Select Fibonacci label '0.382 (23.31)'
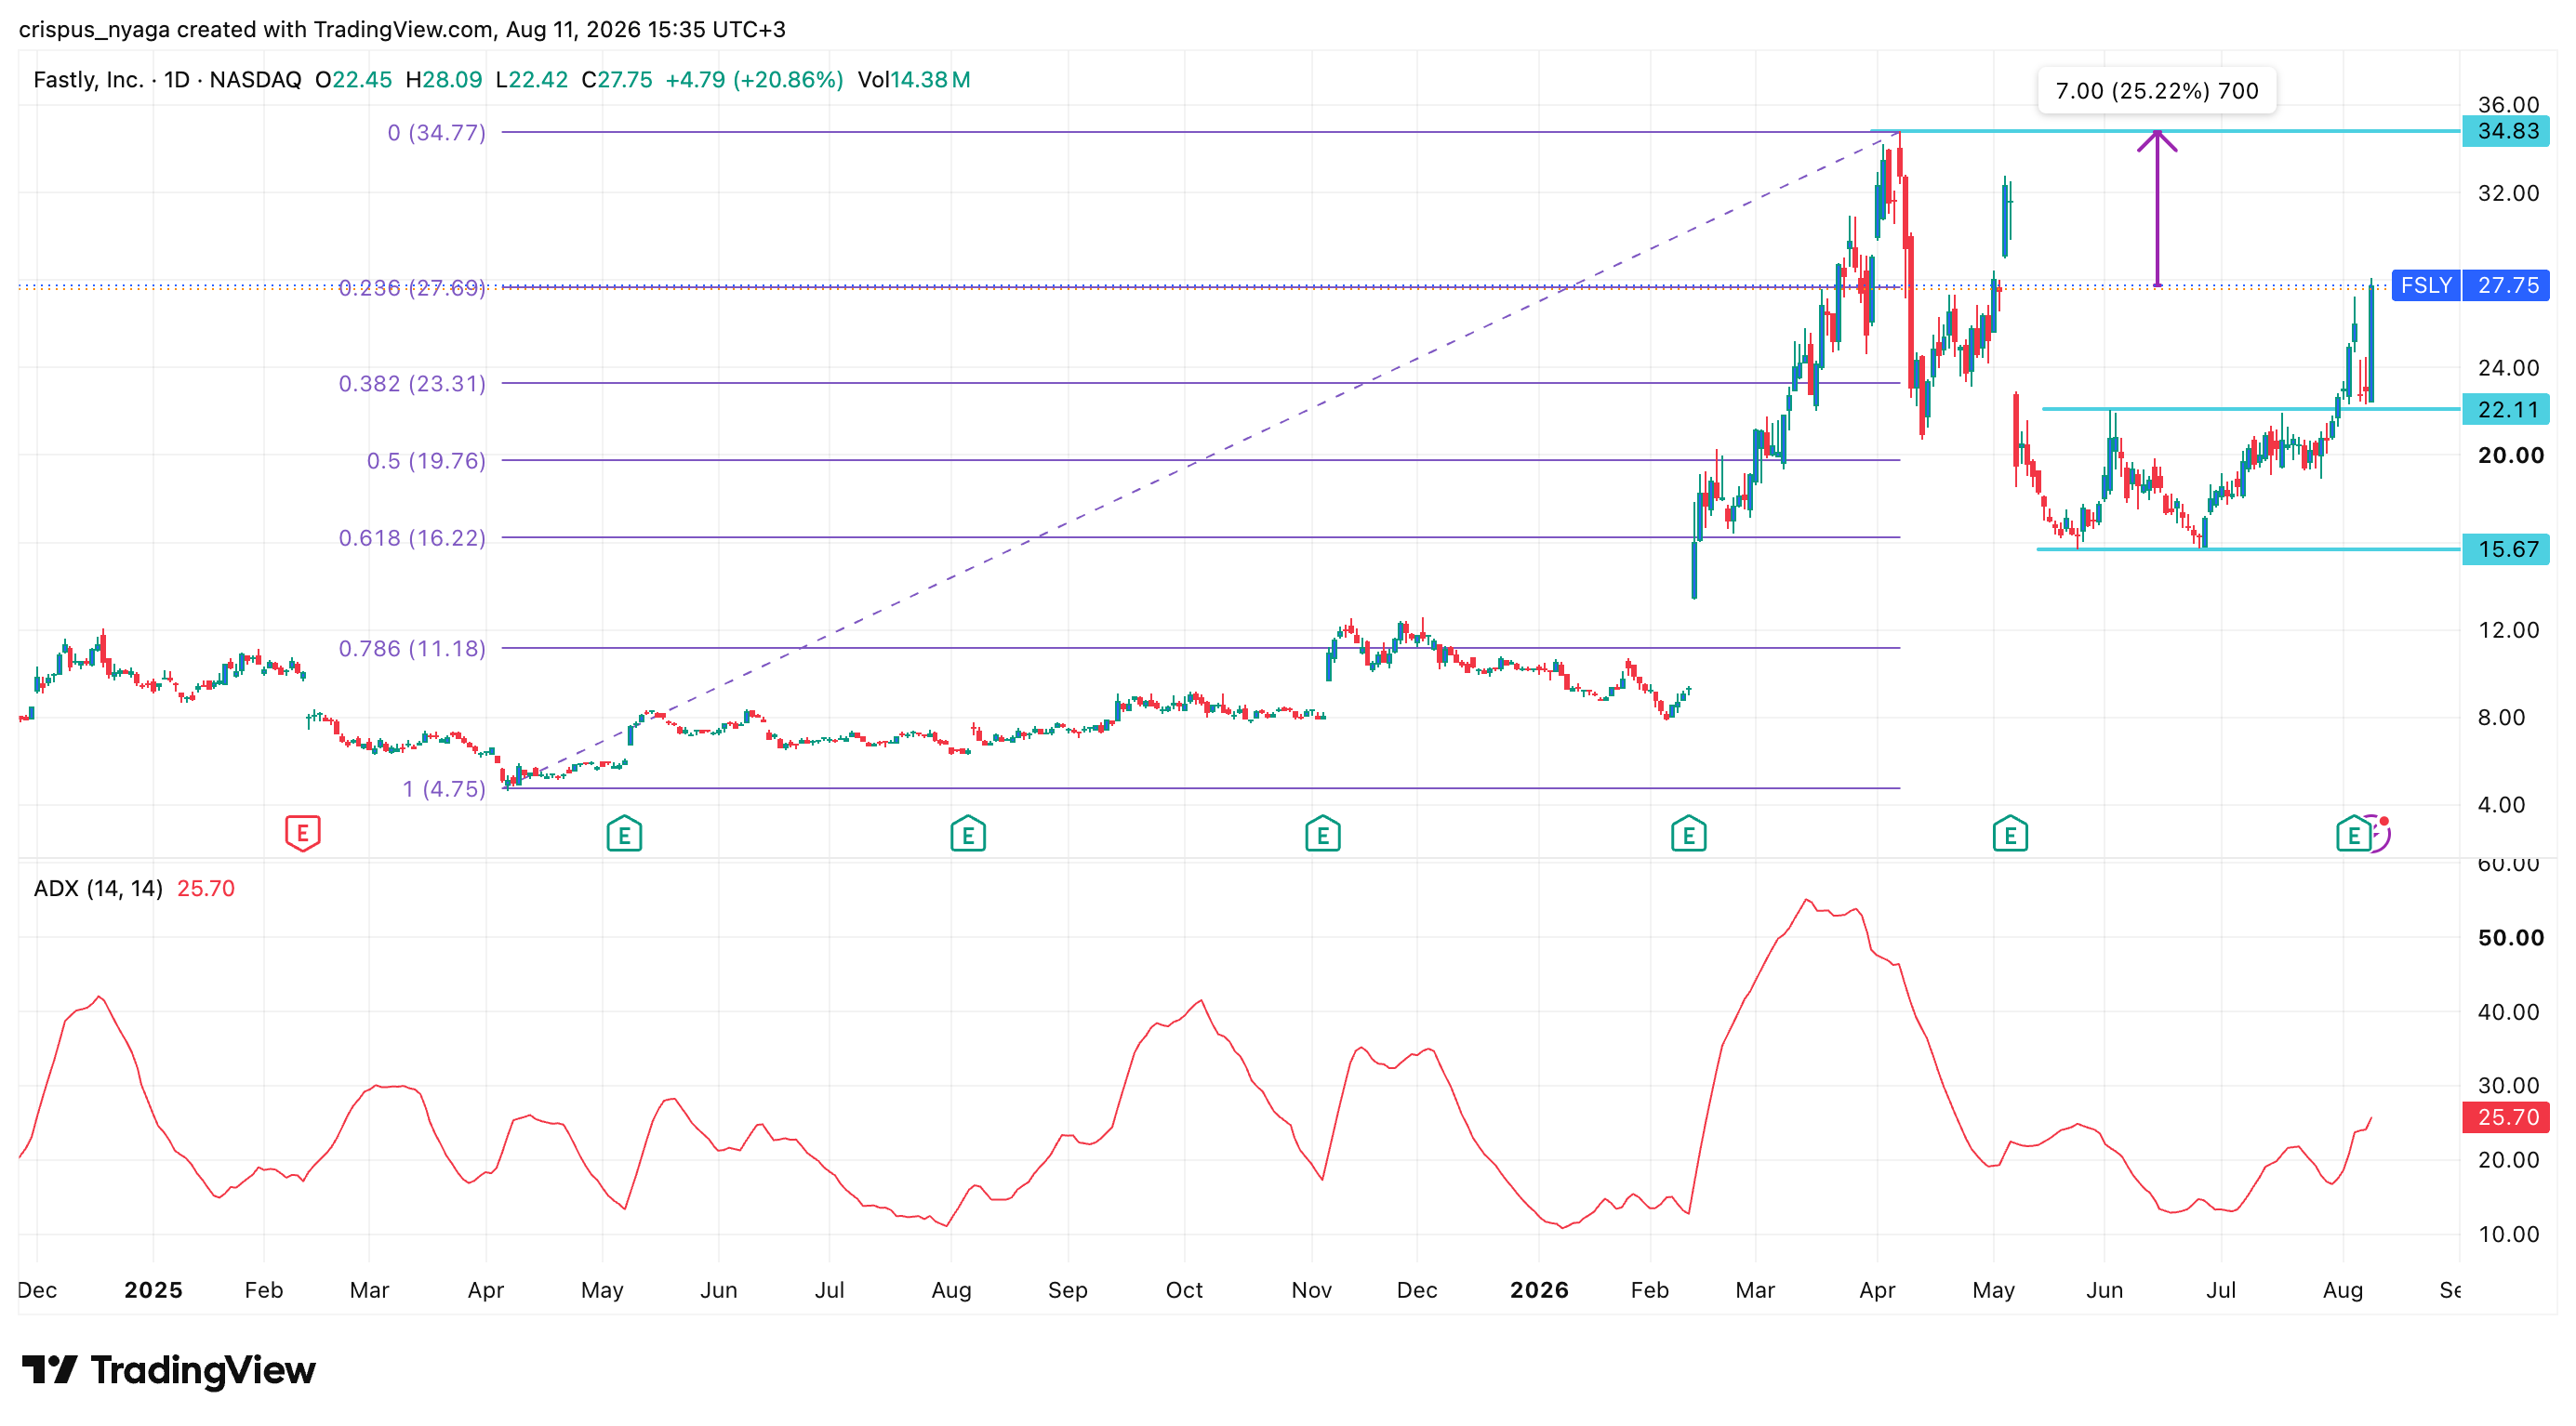Viewport: 2576px width, 1426px height. (412, 384)
